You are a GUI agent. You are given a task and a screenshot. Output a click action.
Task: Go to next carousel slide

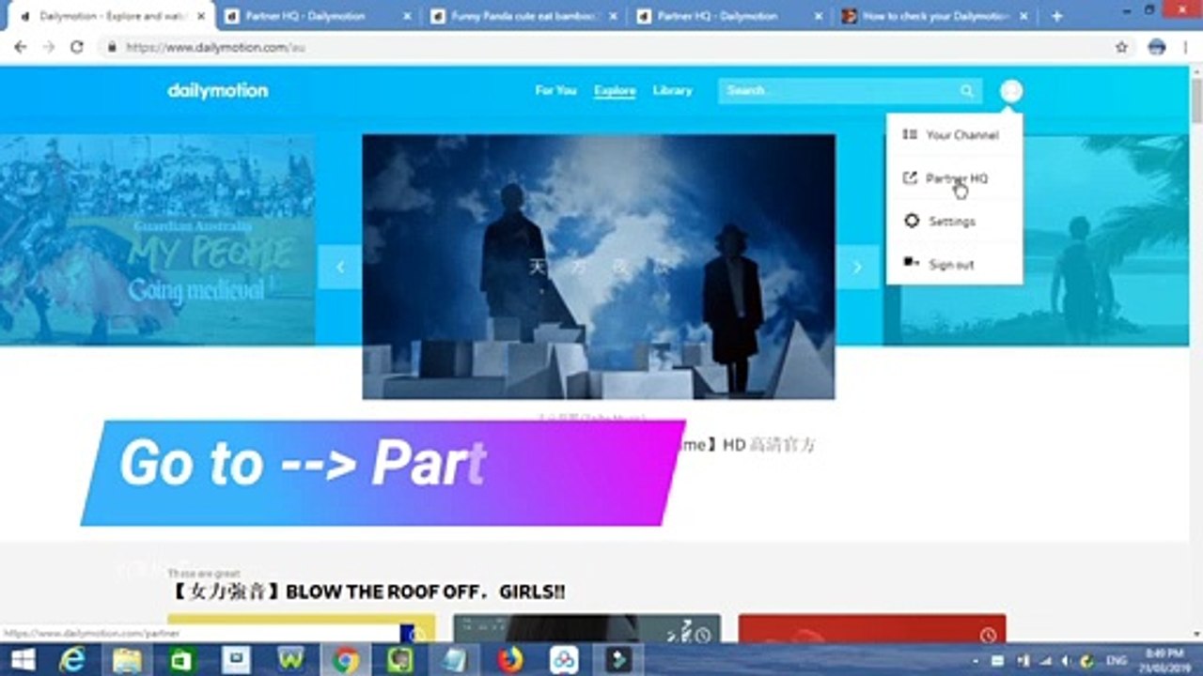857,267
